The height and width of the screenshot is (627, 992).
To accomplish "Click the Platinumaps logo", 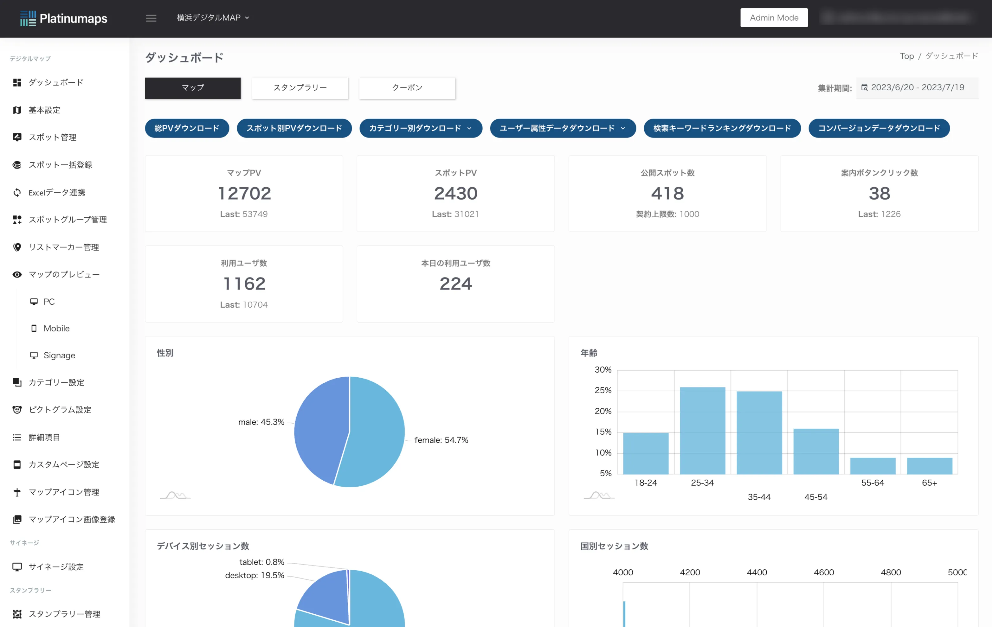I will point(63,18).
